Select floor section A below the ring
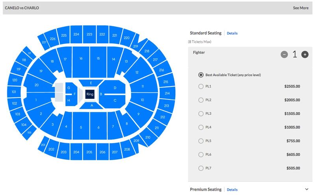The image size is (315, 195). tap(92, 105)
